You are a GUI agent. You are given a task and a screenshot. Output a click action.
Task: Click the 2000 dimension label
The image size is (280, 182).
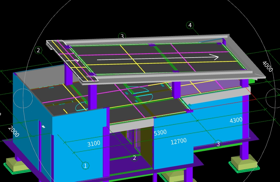click(14, 132)
